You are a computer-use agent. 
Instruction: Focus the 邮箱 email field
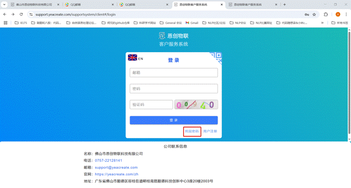[x=173, y=72]
